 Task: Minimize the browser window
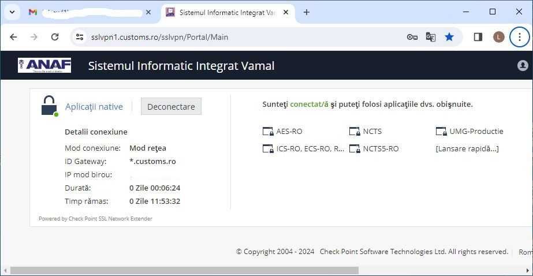point(467,12)
